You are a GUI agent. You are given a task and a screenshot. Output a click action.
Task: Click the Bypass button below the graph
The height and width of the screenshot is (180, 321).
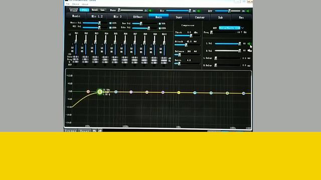coord(71,131)
